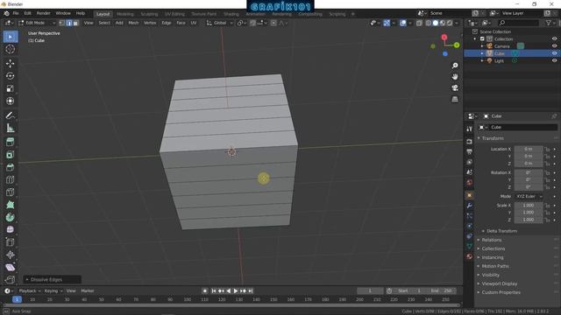Expand the Dissolve Edges operator panel
This screenshot has width=561, height=315.
point(52,280)
